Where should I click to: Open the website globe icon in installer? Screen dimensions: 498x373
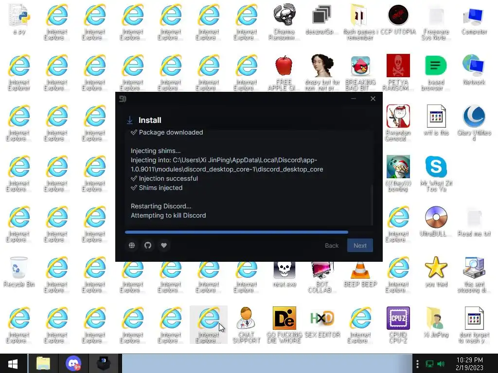[132, 245]
